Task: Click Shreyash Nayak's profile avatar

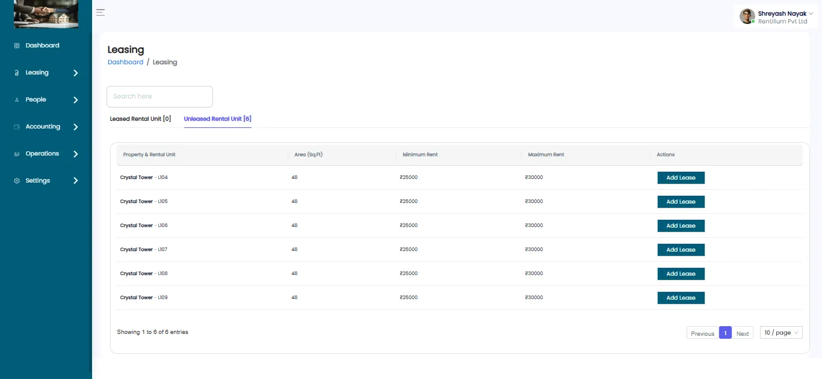Action: tap(747, 16)
